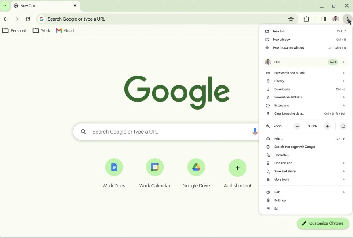
Task: Click the page's center search box
Action: 166,132
